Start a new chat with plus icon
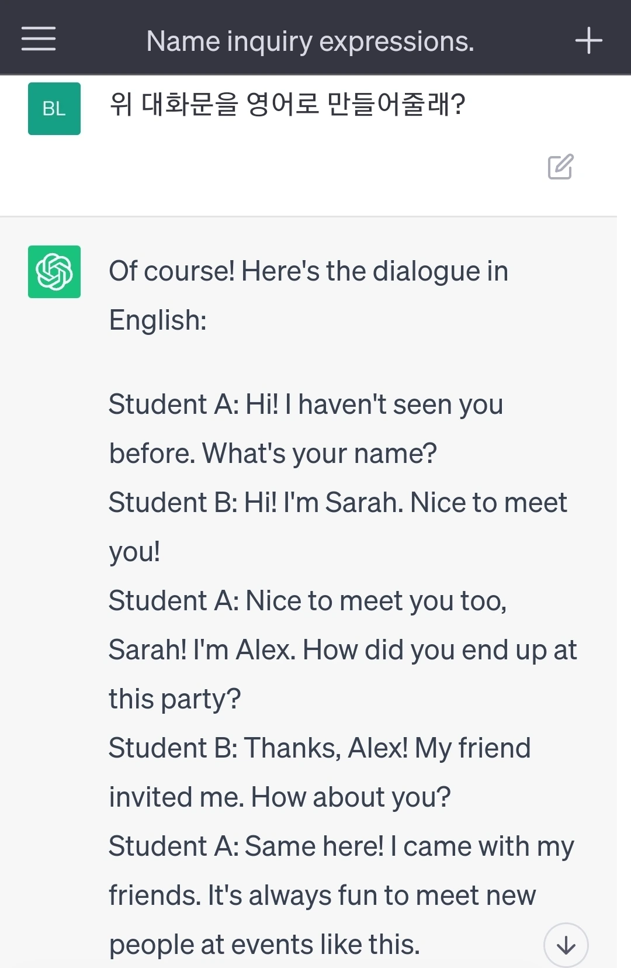Image resolution: width=631 pixels, height=968 pixels. tap(588, 40)
